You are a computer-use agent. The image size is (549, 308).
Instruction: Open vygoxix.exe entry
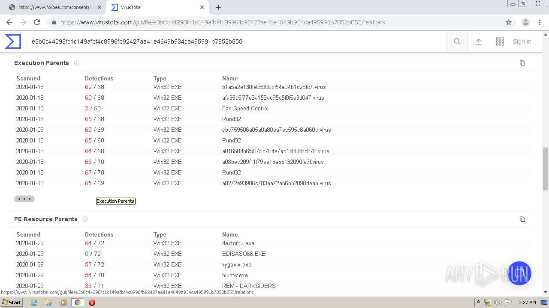click(237, 264)
